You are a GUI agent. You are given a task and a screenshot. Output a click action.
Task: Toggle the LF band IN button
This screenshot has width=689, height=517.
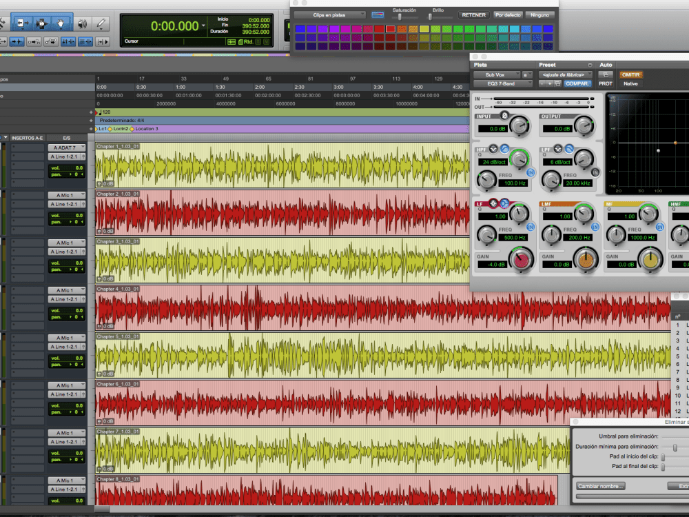pos(531,227)
